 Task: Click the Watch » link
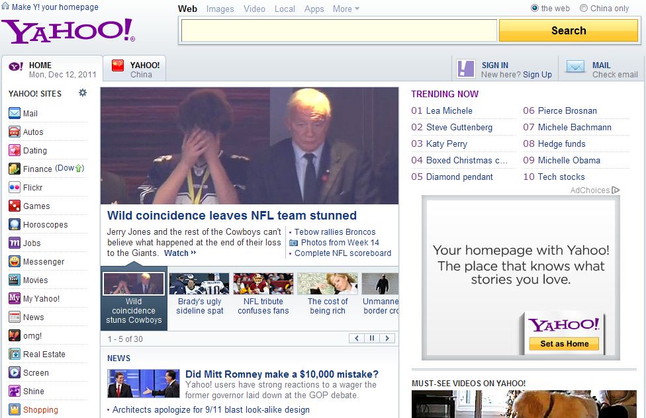pos(180,253)
